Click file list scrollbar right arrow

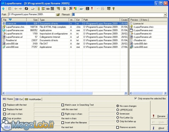pos(126,93)
